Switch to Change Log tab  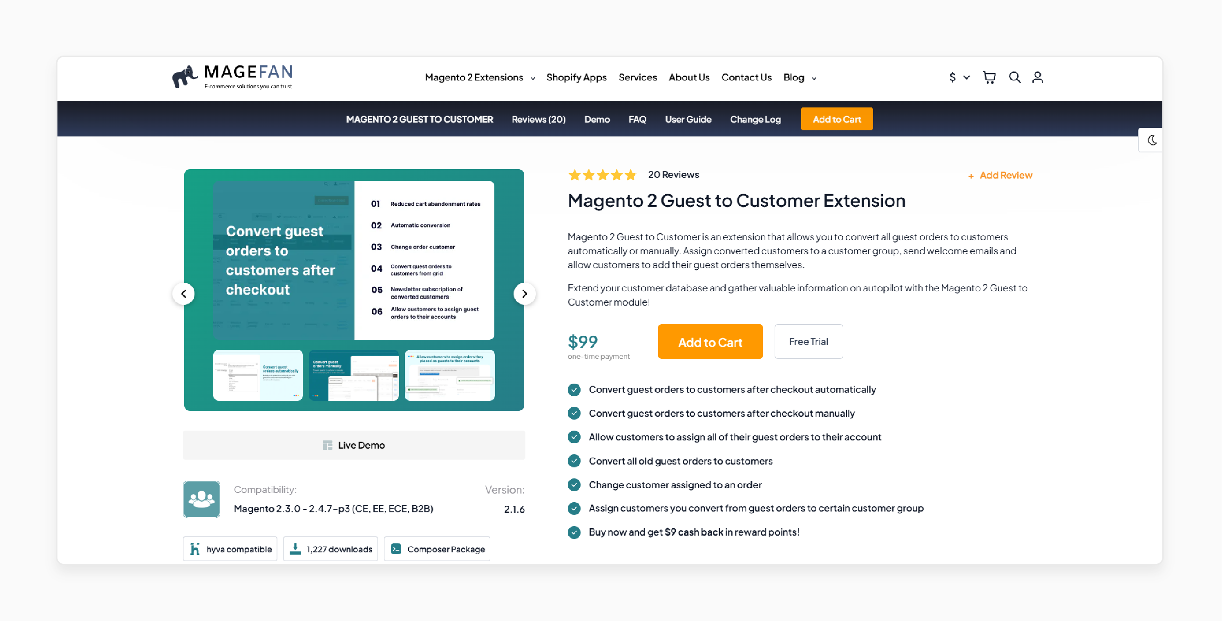point(755,119)
